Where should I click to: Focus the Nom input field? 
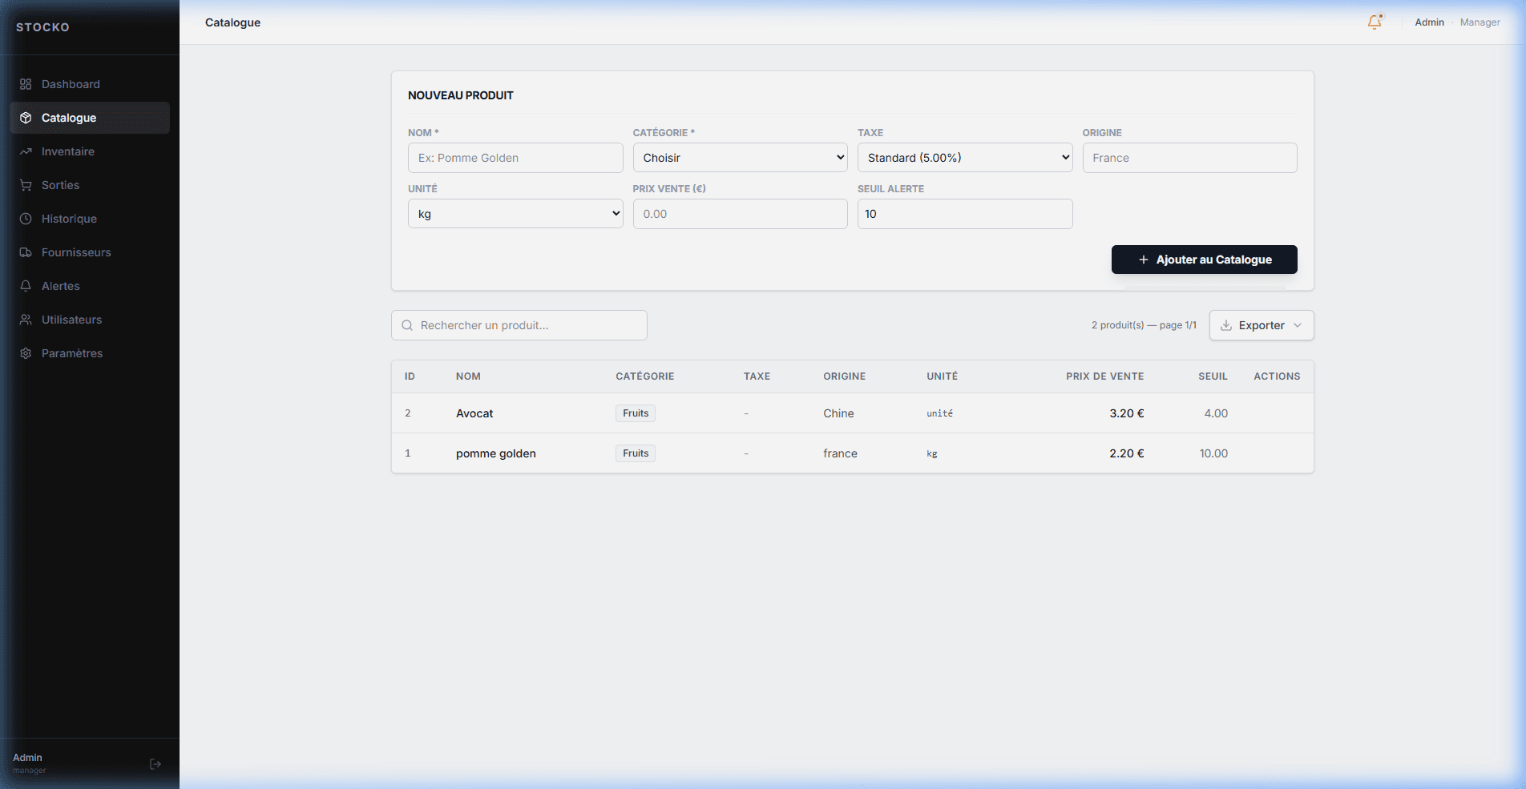tap(515, 158)
